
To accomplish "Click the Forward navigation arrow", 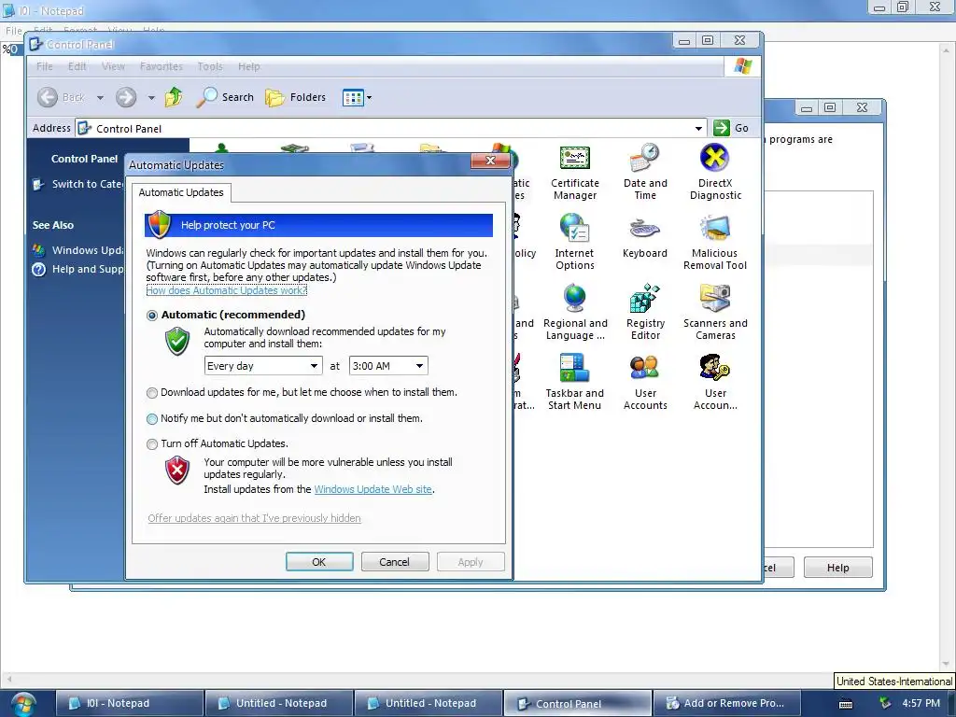I will tap(126, 97).
